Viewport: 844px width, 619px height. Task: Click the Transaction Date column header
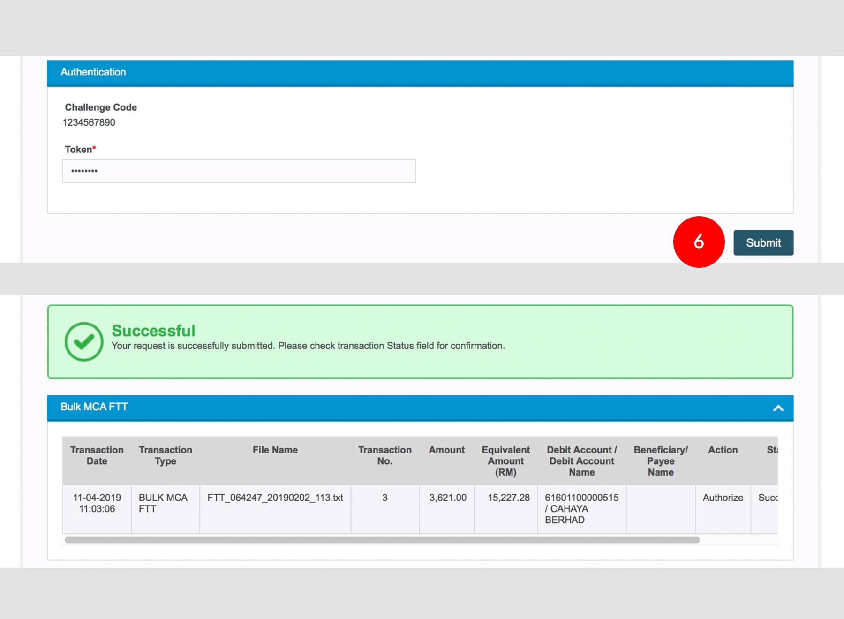click(x=97, y=455)
